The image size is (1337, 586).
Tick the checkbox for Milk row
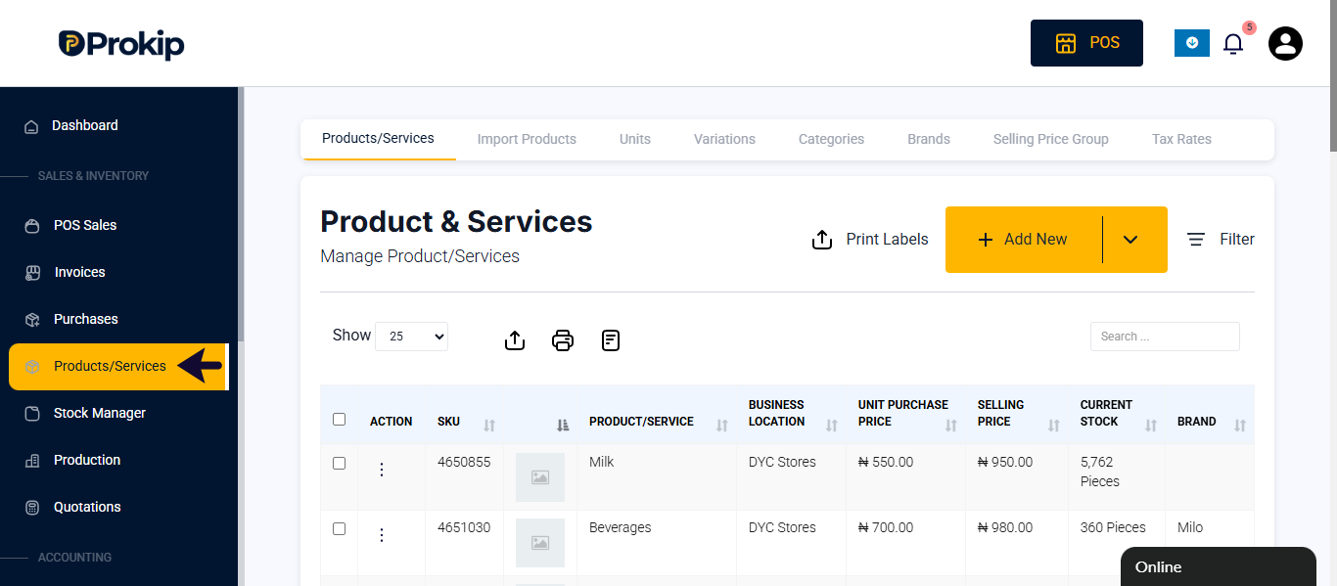click(x=340, y=463)
